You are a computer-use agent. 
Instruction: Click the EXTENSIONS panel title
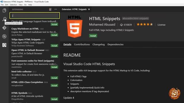click(18, 9)
